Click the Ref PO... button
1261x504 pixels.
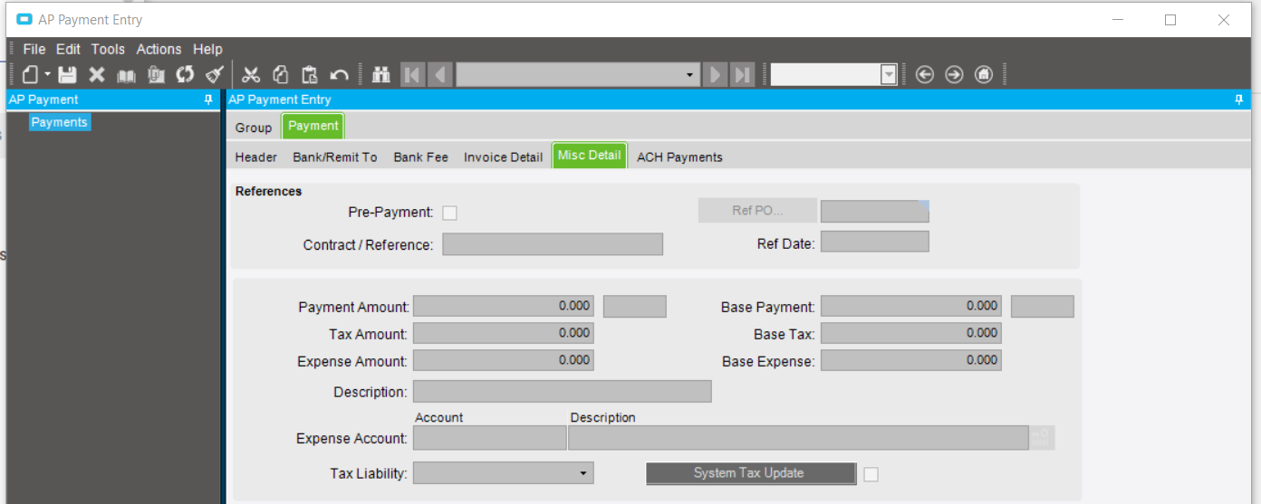757,211
